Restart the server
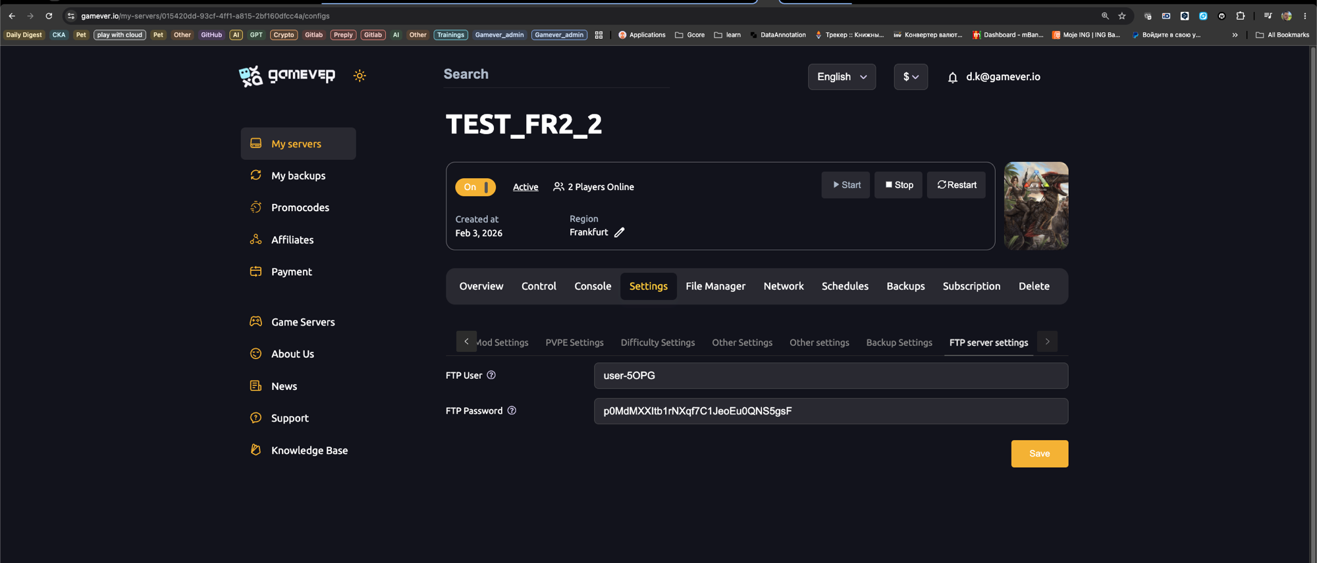The height and width of the screenshot is (563, 1317). (x=956, y=185)
